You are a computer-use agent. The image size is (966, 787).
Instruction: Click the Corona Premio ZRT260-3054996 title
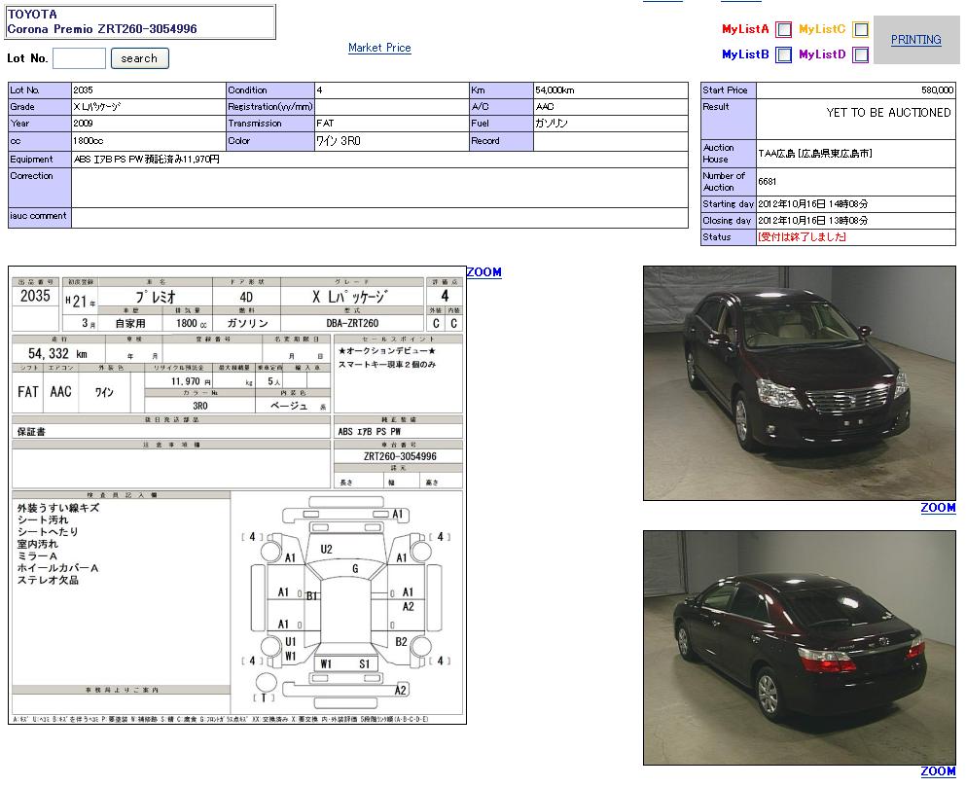pos(102,29)
